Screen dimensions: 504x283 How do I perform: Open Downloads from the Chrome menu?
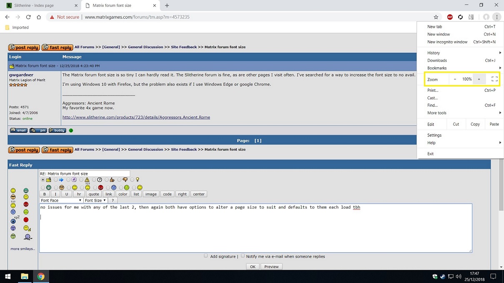point(460,61)
